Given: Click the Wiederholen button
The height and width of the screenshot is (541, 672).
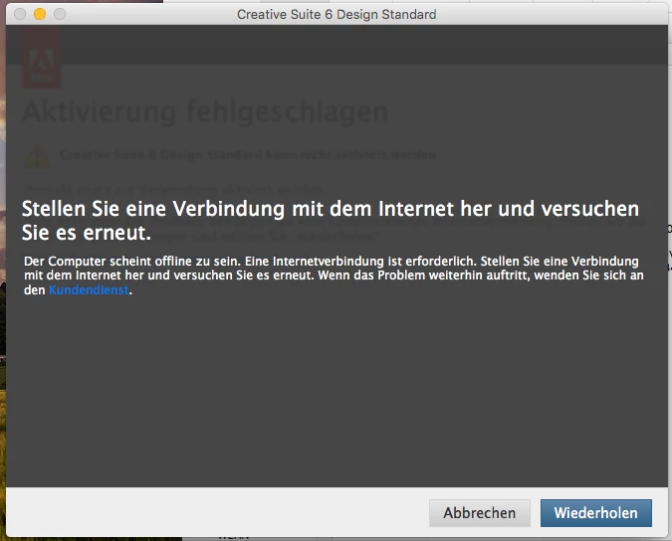Looking at the screenshot, I should (x=595, y=513).
